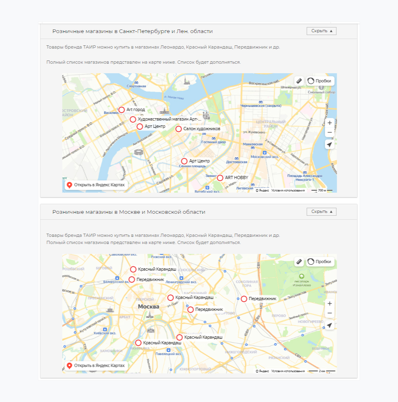The width and height of the screenshot is (398, 402).
Task: Open Saint Petersburg map in Яндекс Карты
Action: (x=96, y=185)
